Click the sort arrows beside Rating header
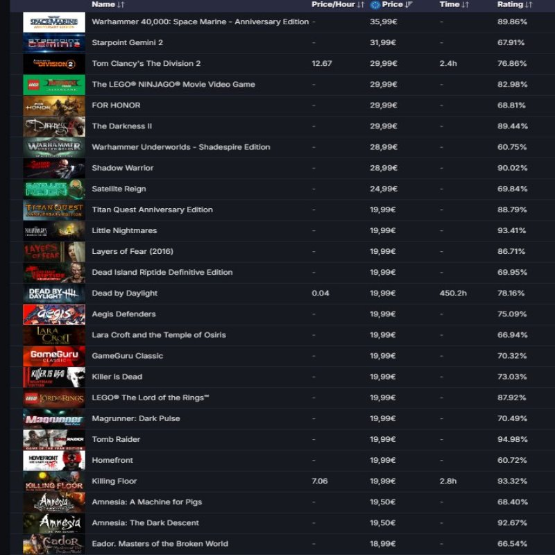Image resolution: width=555 pixels, height=555 pixels. tap(529, 5)
